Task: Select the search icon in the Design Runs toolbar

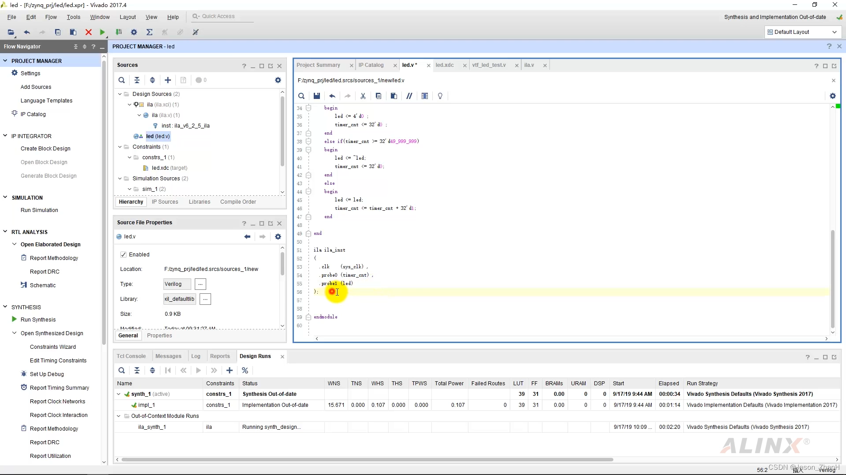Action: pyautogui.click(x=122, y=370)
